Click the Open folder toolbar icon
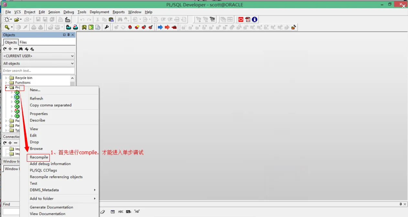This screenshot has width=408, height=217. tap(16, 20)
